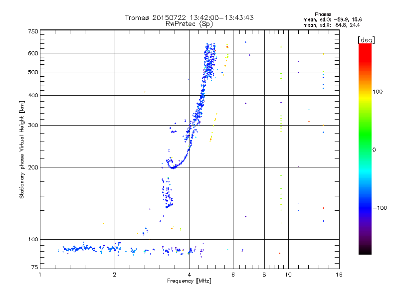Screen dimensions: 399x299
Task: Click the y-axis tick label '400'
Action: [33, 95]
